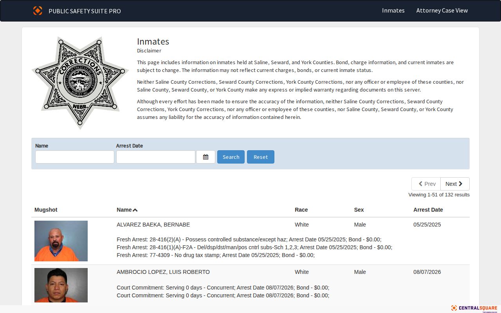Sort by Arrest Date column header
Viewport: 501px width, 313px height.
pos(428,210)
